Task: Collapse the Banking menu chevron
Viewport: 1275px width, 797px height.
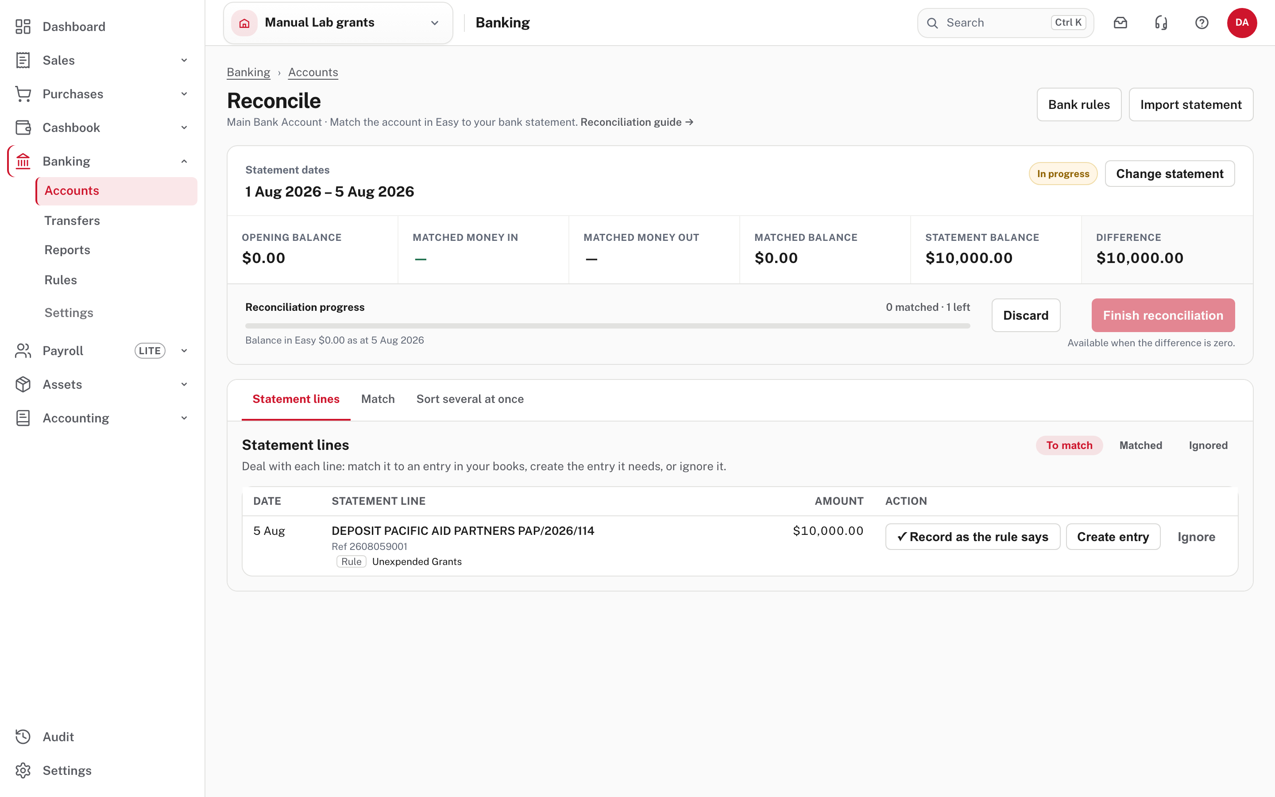Action: (x=185, y=161)
